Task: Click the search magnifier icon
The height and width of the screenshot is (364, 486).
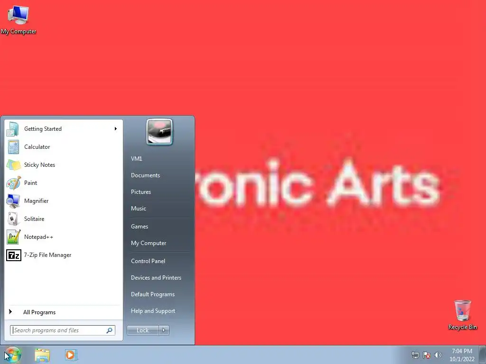Action: (x=110, y=330)
